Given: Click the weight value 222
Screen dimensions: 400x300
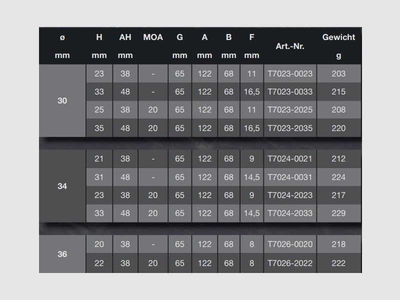Looking at the screenshot, I should (x=338, y=263).
